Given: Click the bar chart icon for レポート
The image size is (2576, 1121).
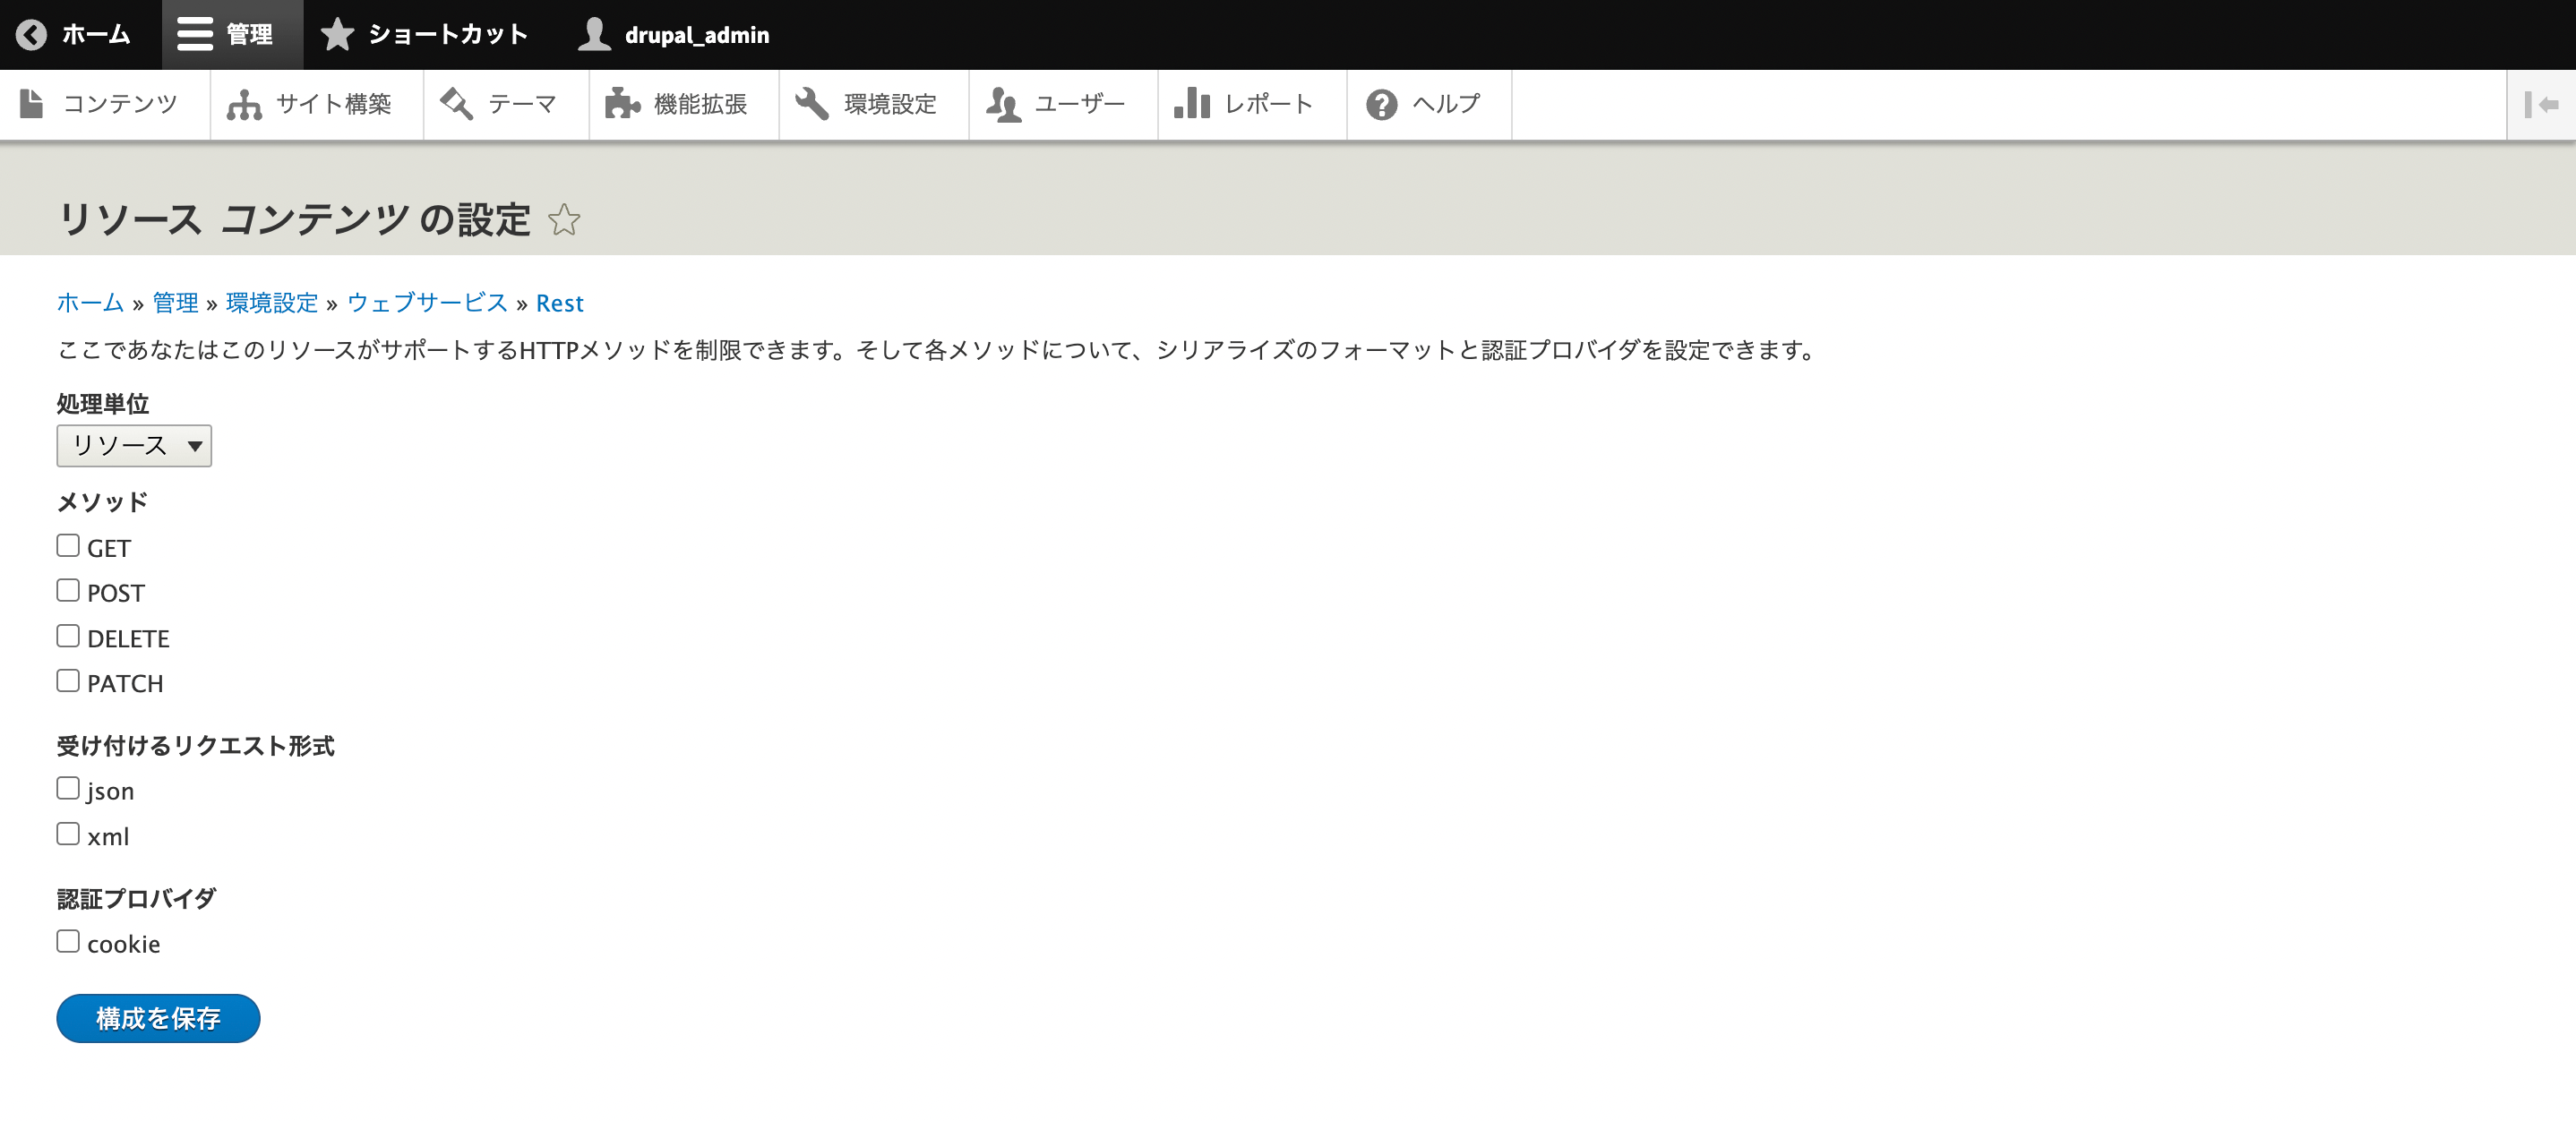Looking at the screenshot, I should tap(1192, 103).
